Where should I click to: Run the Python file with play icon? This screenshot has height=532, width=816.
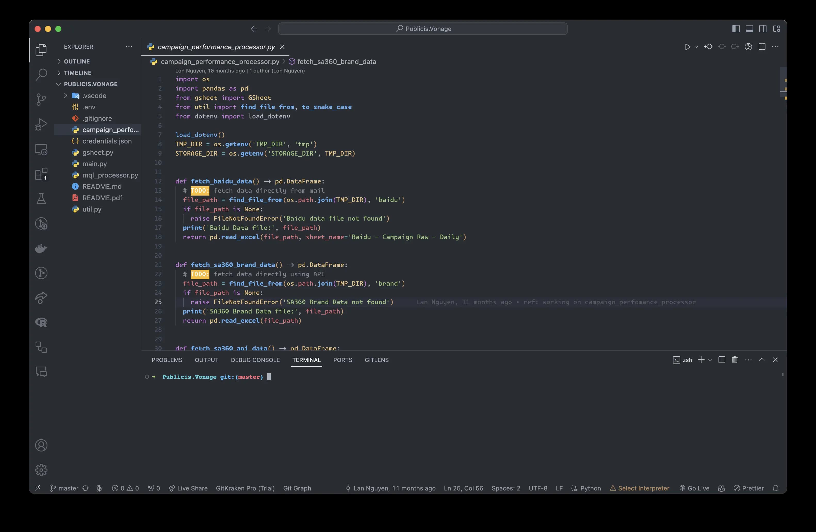point(687,47)
